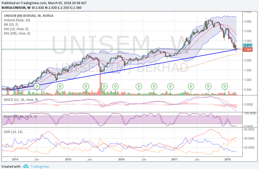Click the dividend marker beside the tall red volume spike
This screenshot has width=259, height=169.
pyautogui.click(x=104, y=86)
